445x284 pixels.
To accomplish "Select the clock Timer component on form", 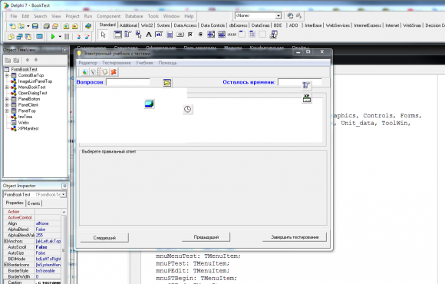I will [x=188, y=109].
